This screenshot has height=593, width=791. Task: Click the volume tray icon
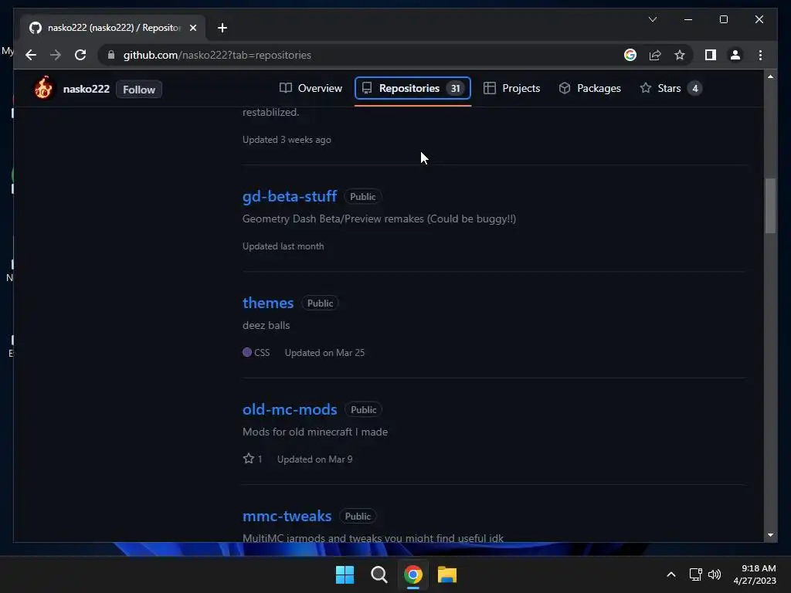click(715, 574)
